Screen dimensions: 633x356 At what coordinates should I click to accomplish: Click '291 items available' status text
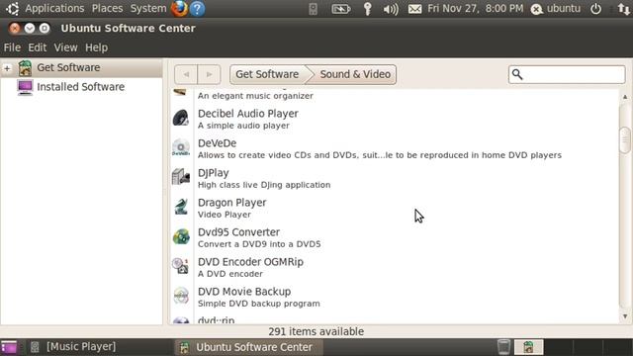[316, 332]
